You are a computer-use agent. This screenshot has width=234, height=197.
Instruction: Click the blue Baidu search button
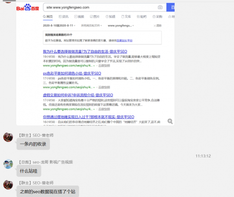click(x=171, y=7)
